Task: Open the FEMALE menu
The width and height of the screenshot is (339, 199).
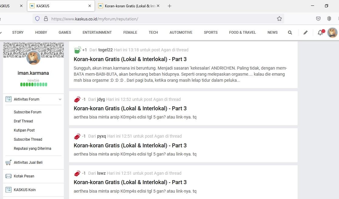Action: tap(130, 33)
